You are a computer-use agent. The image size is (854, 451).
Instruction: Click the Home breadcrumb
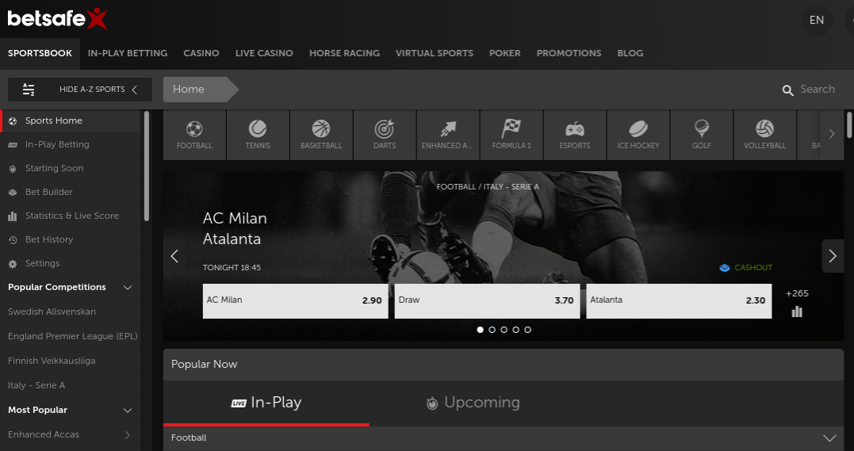tap(201, 90)
